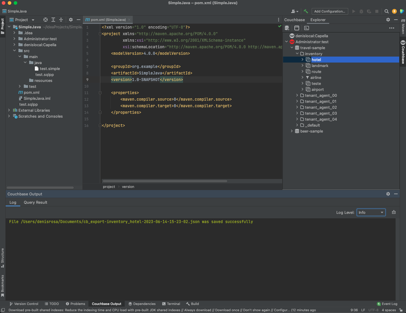Open Couchbase explorer gear settings
Viewport: 406px width, 313px height.
tap(388, 20)
